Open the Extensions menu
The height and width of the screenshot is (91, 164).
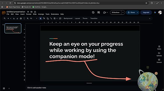point(55,14)
